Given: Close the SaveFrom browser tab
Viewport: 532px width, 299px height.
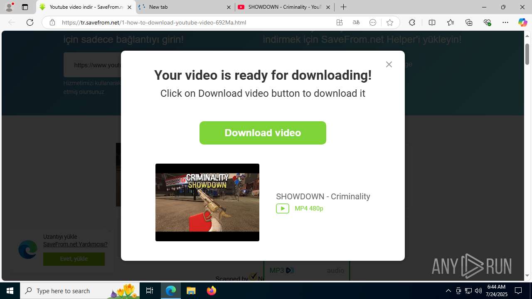Looking at the screenshot, I should [x=130, y=7].
